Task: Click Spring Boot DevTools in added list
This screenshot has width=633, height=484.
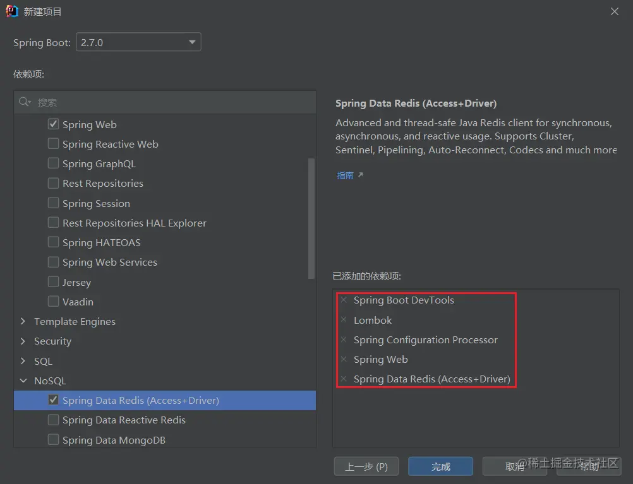Action: click(x=404, y=300)
